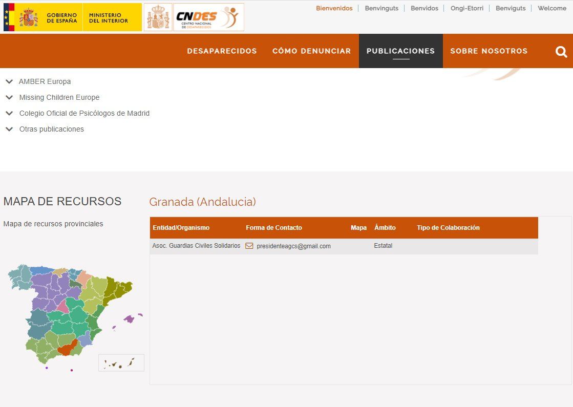Click the CNDES Centro Nacional de Desaparecidos logo
This screenshot has width=573, height=407.
(208, 17)
